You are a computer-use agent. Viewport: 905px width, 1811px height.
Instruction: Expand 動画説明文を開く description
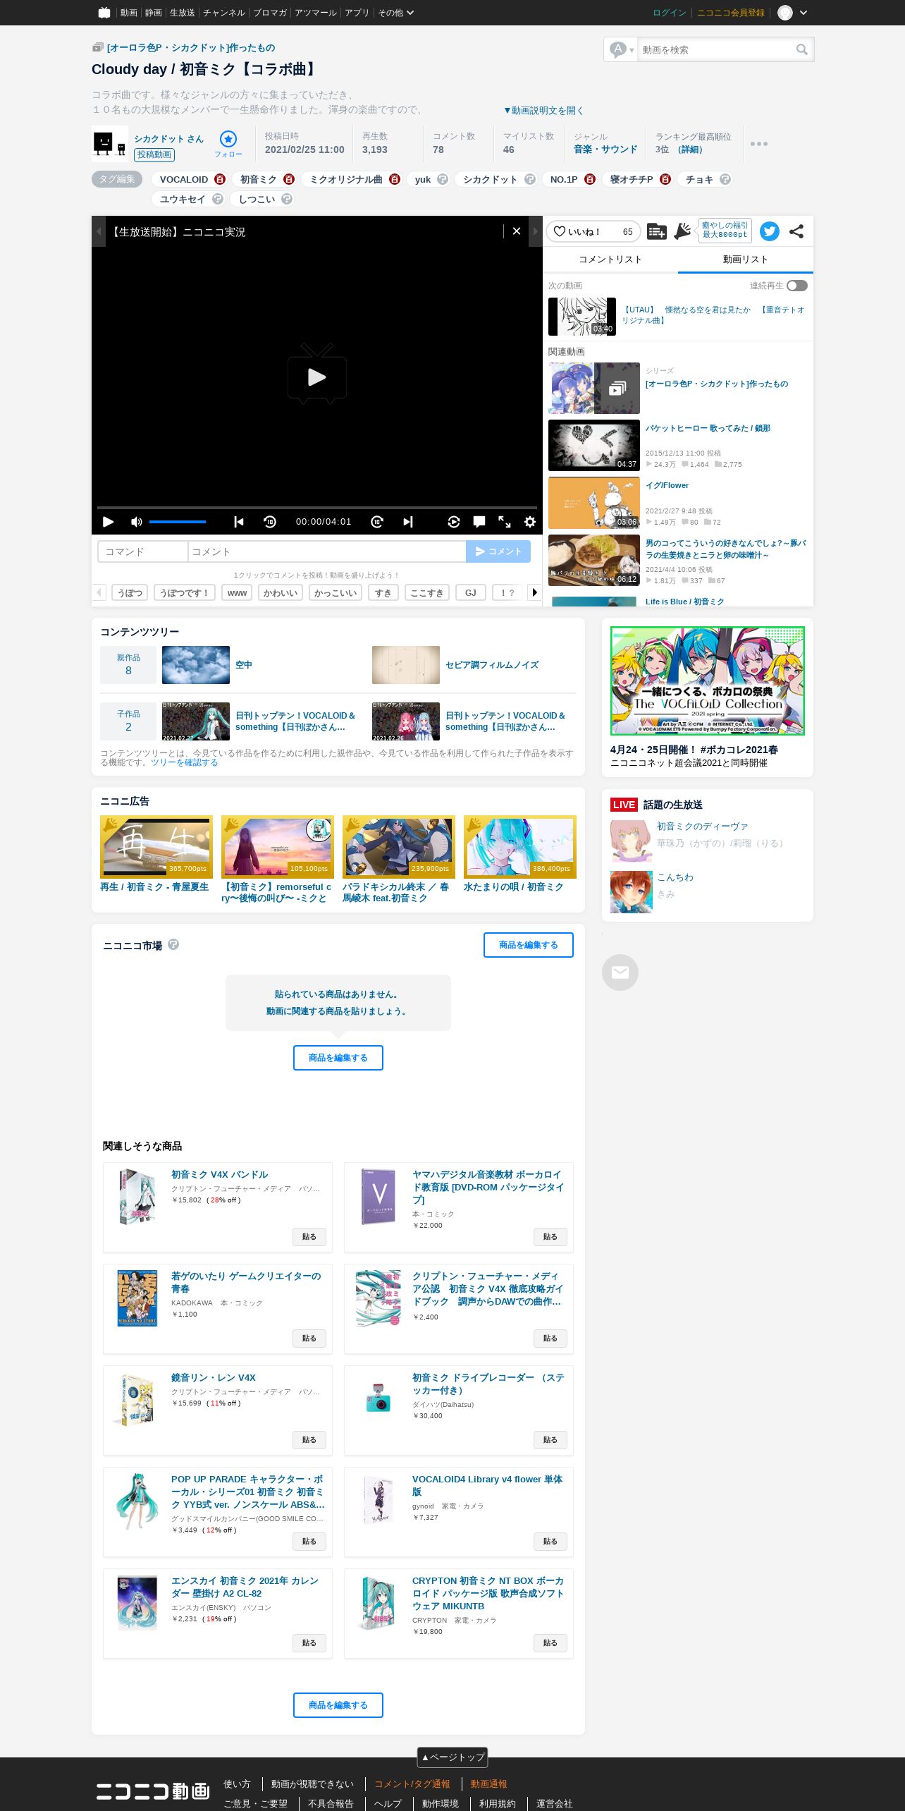(x=543, y=111)
